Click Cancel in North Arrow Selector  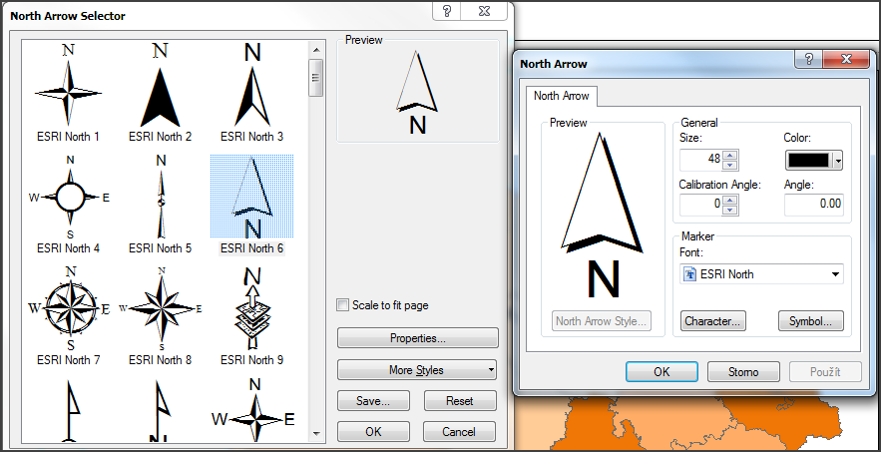459,432
